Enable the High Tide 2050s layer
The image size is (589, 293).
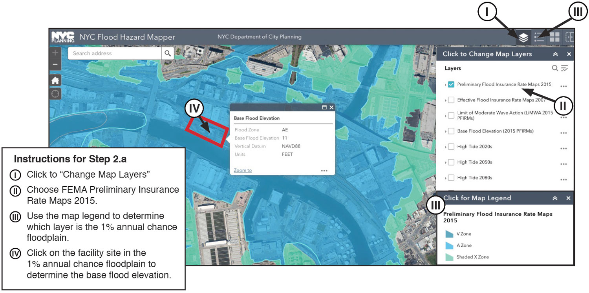[x=451, y=162]
